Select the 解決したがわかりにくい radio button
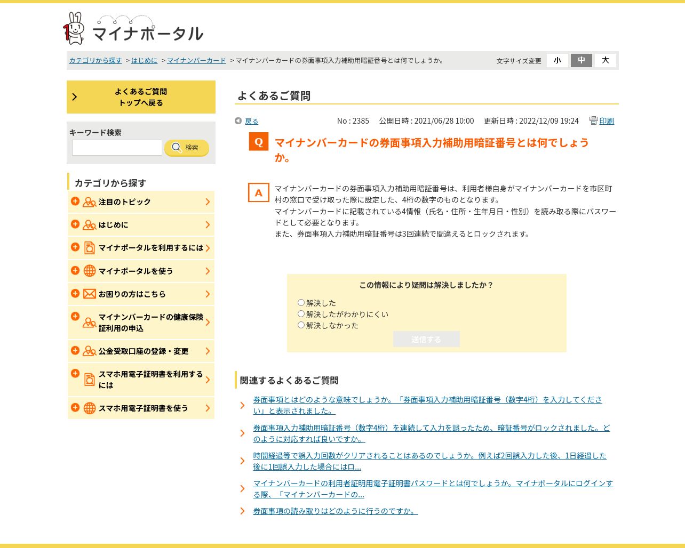This screenshot has height=548, width=685. [301, 314]
